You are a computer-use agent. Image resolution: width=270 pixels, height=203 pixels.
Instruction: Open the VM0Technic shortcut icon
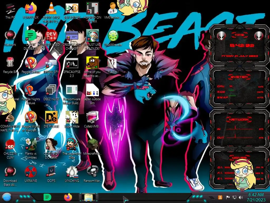[113, 8]
